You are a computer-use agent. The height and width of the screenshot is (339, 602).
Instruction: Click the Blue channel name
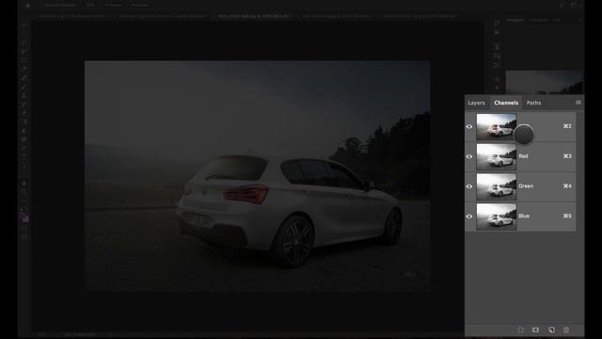click(x=524, y=216)
